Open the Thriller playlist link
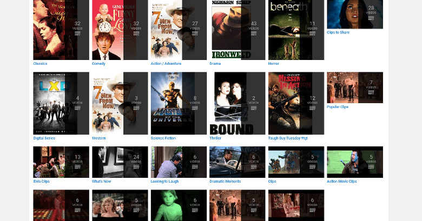The width and height of the screenshot is (422, 221). [215, 138]
